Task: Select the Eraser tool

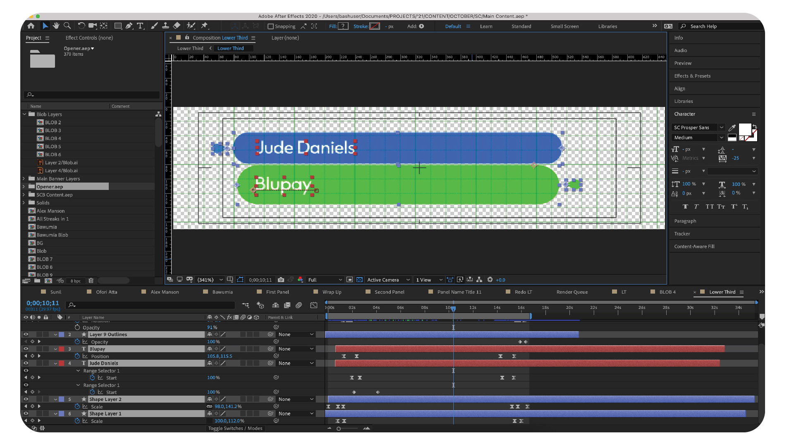Action: 177,26
